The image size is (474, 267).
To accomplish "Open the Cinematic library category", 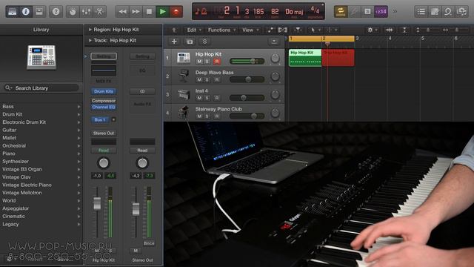I will pyautogui.click(x=41, y=217).
